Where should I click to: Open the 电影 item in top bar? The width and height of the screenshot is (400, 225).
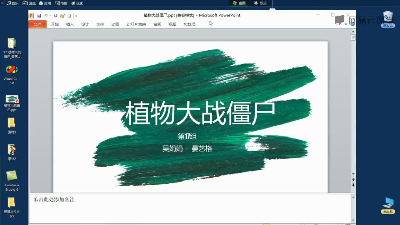click(x=61, y=3)
